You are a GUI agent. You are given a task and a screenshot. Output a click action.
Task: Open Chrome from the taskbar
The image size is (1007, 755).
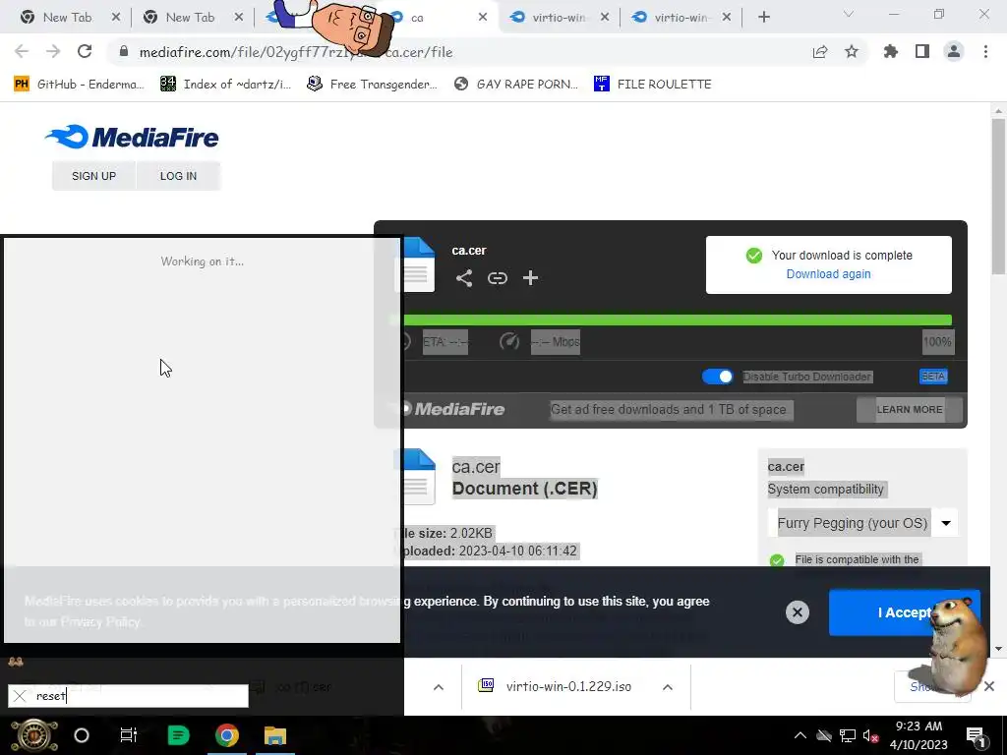[x=227, y=735]
